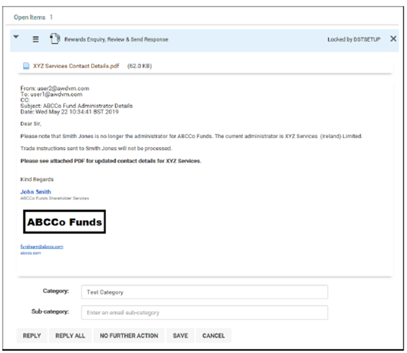
Task: Click the Locked by DSTSETUP label
Action: click(x=354, y=39)
